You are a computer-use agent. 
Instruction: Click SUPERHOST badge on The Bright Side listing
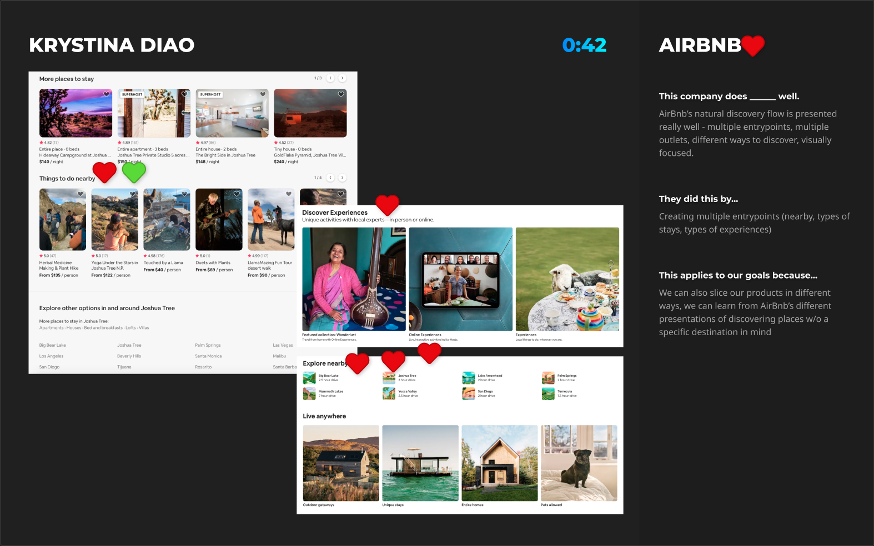pyautogui.click(x=210, y=94)
